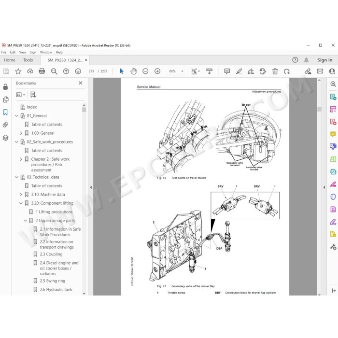Viewport: 338px width, 338px height.
Task: Open bookmark options dropdown
Action: 20,95
